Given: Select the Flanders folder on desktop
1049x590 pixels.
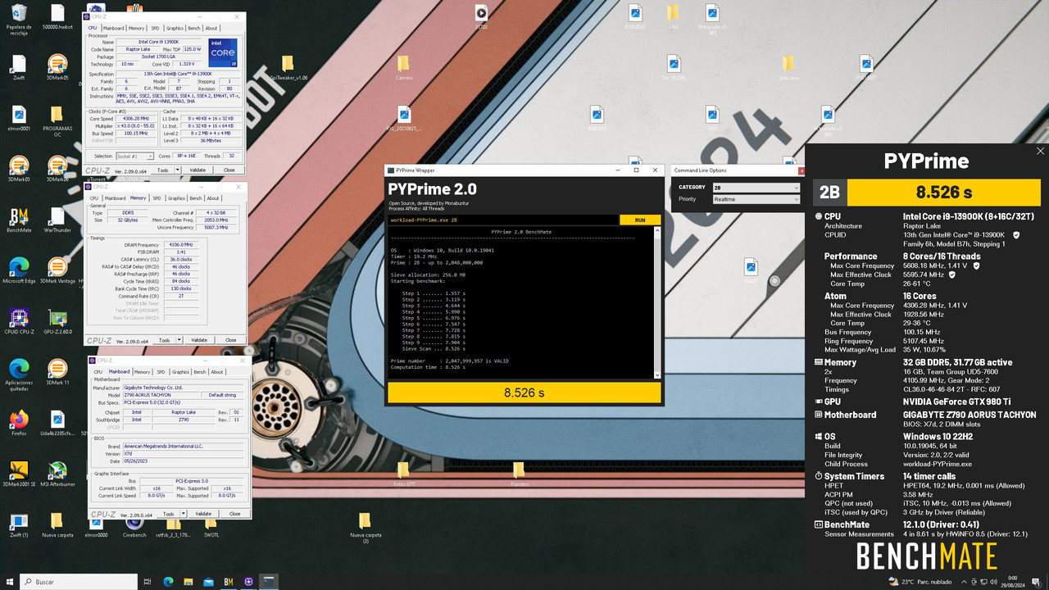Looking at the screenshot, I should [x=519, y=474].
